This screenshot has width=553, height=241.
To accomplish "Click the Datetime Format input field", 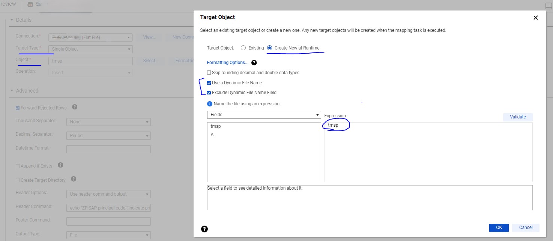I will coord(108,150).
